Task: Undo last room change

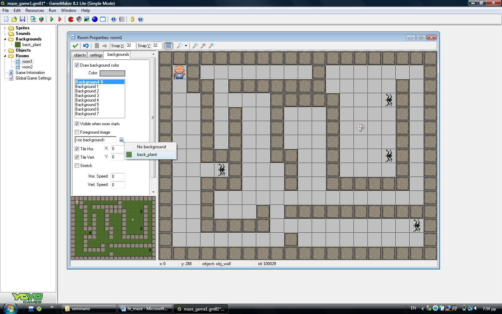Action: [86, 46]
